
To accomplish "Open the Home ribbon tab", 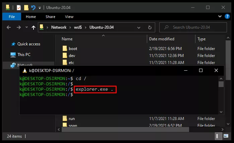I will (x=31, y=17).
